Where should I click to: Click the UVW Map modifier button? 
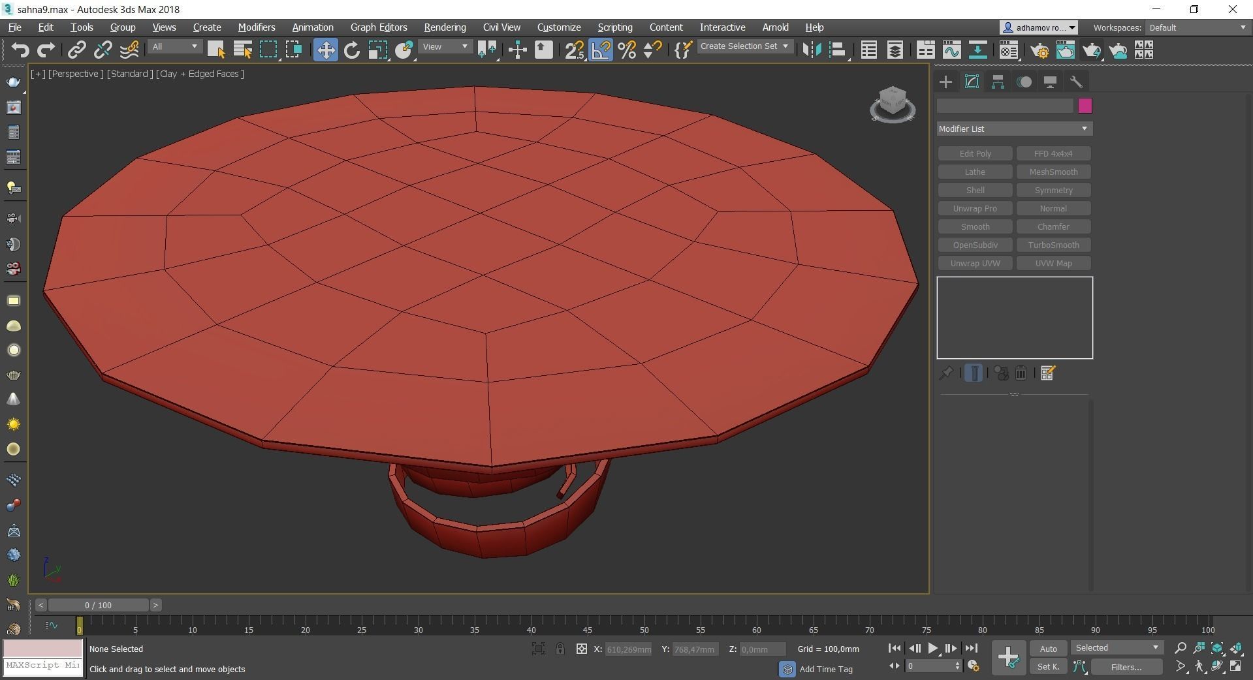tap(1053, 263)
